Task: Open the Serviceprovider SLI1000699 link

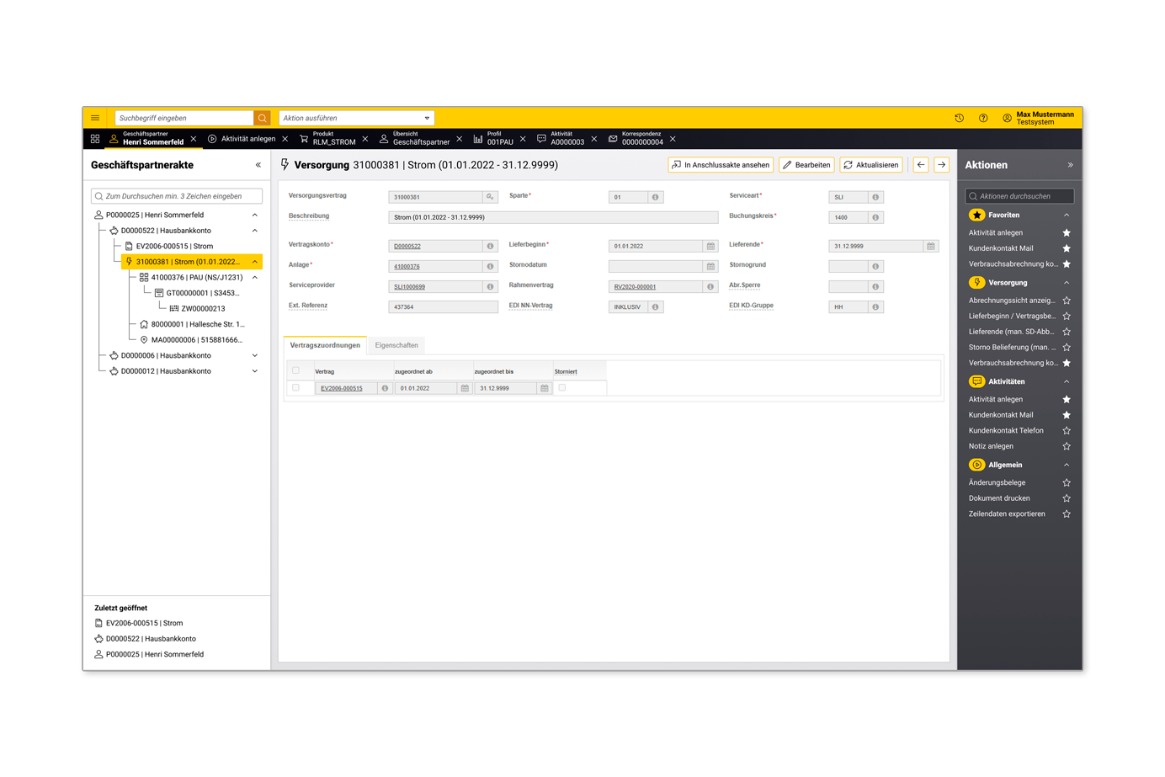Action: 409,287
